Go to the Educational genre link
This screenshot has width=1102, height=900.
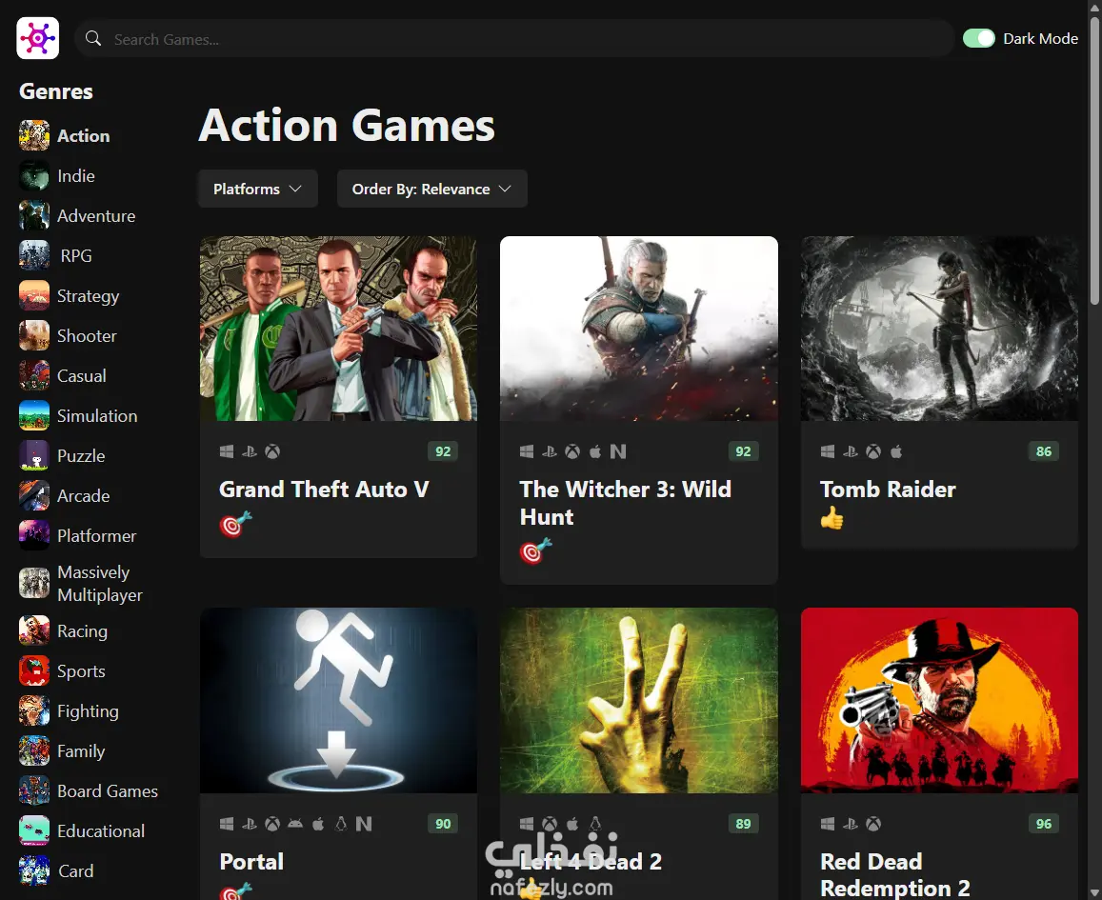[x=101, y=831]
